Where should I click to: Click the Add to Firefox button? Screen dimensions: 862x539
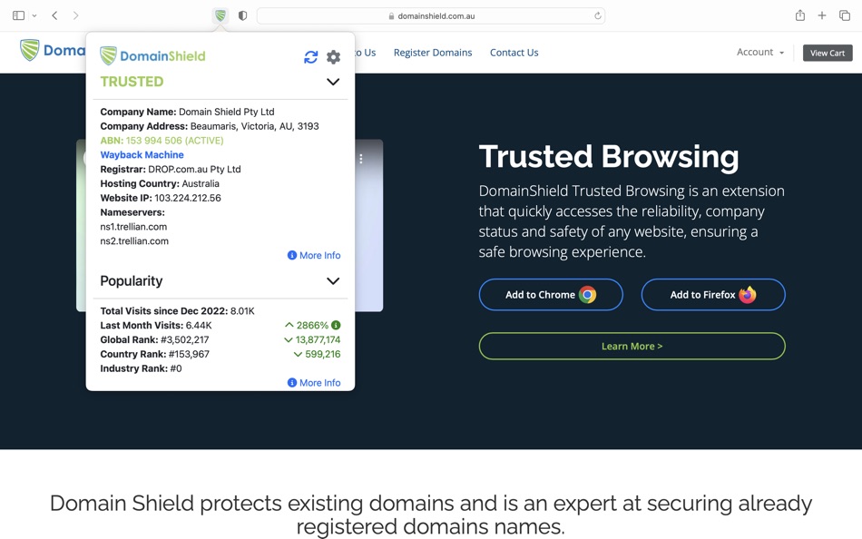point(713,295)
